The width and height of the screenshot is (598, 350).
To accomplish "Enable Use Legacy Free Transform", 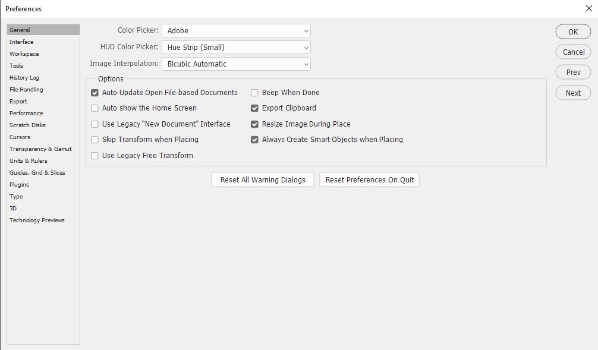I will click(95, 156).
